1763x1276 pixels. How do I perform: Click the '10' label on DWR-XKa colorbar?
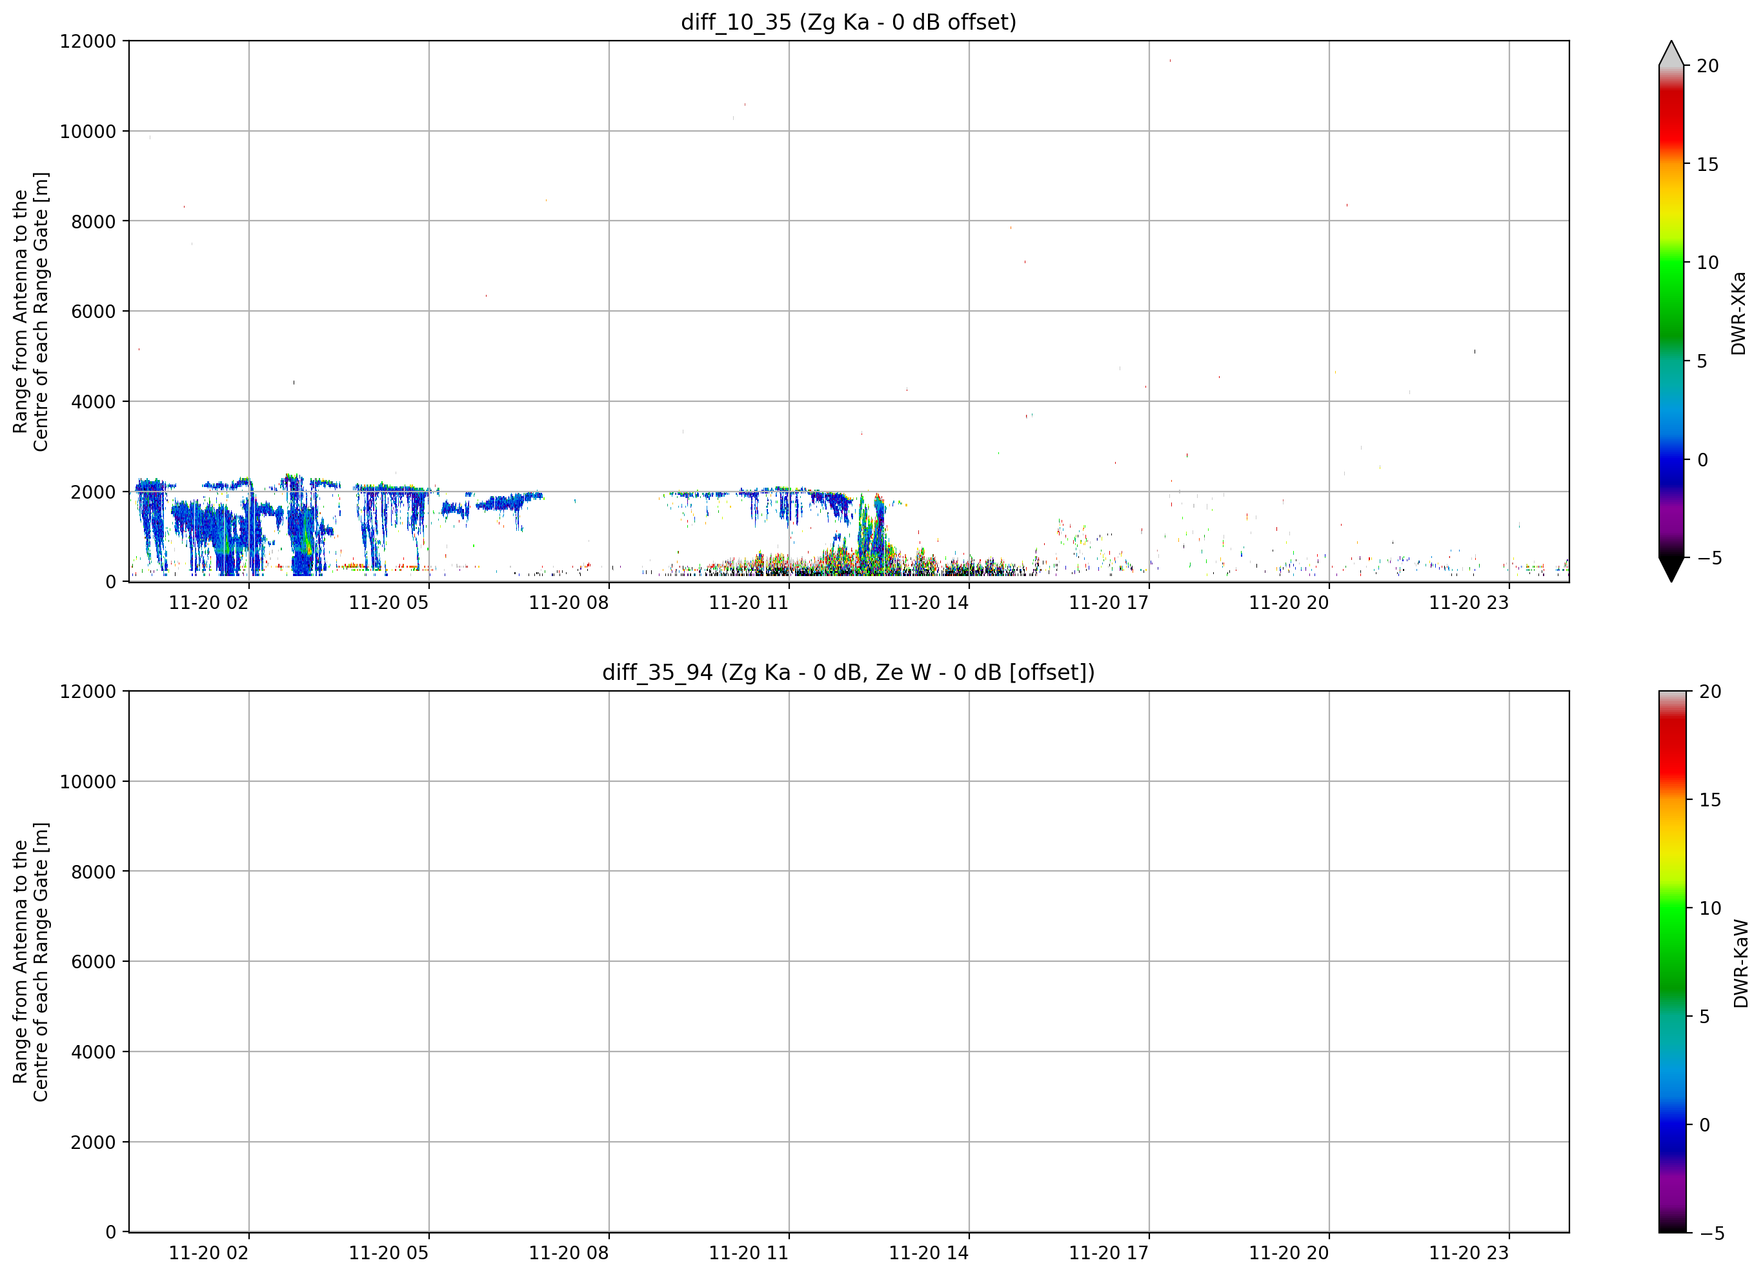tap(1708, 263)
